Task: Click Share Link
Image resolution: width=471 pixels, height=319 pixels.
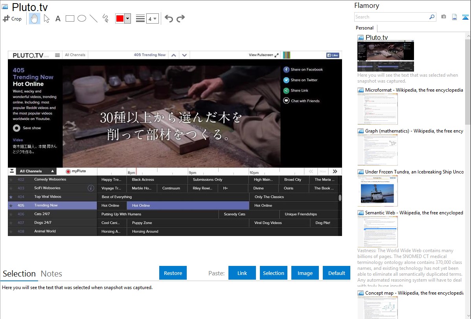Action: click(296, 90)
